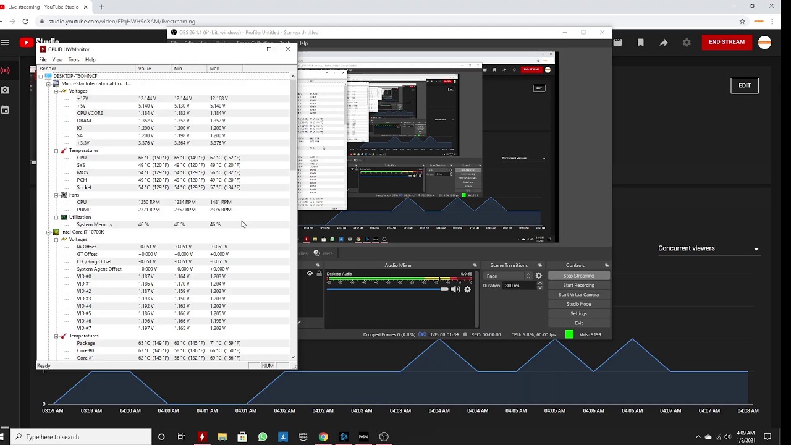Toggle source visibility eye icon in OBS
791x445 pixels.
tap(310, 274)
